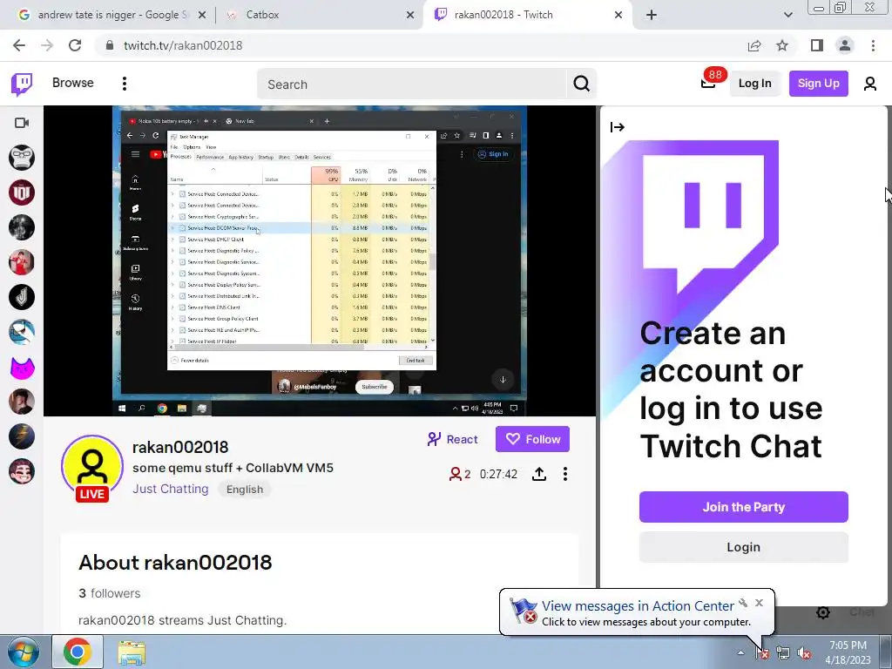Click the share upload icon under stream
892x669 pixels.
tap(538, 474)
